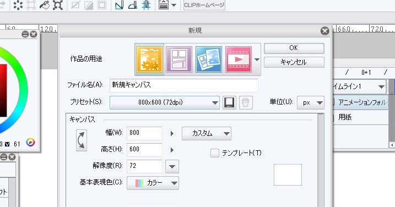Open the カスタム size dropdown
The image size is (395, 207).
207,133
